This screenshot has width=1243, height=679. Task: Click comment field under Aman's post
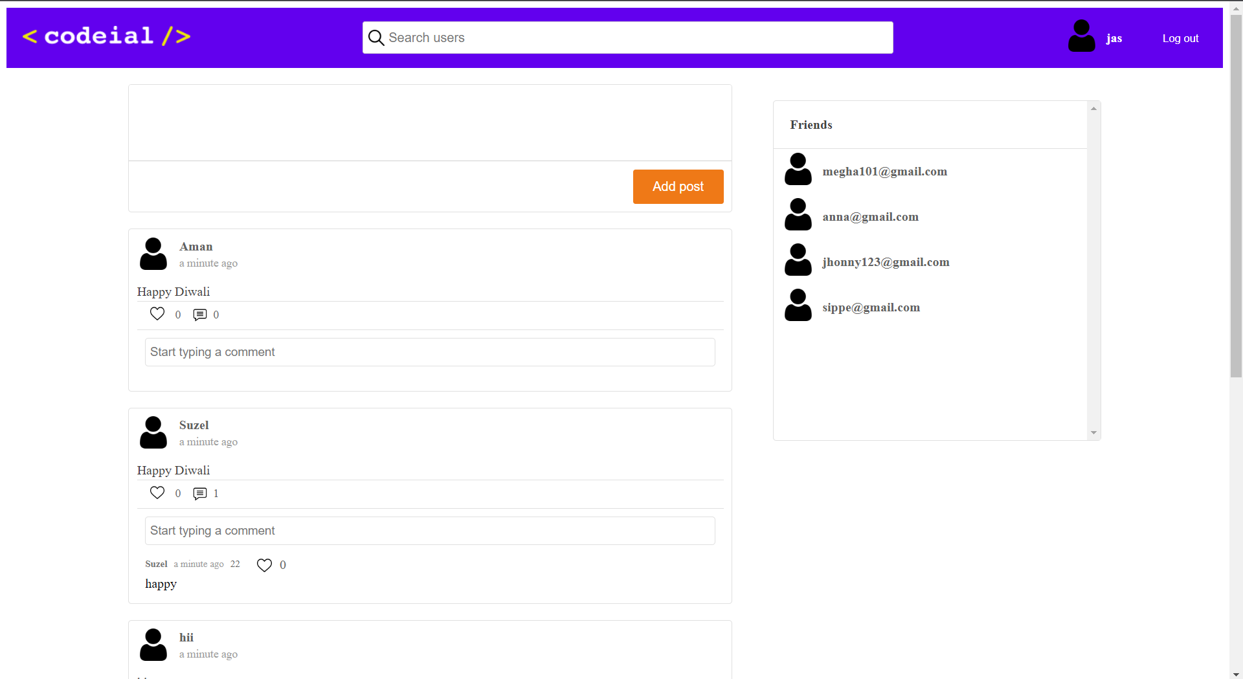[x=430, y=352]
